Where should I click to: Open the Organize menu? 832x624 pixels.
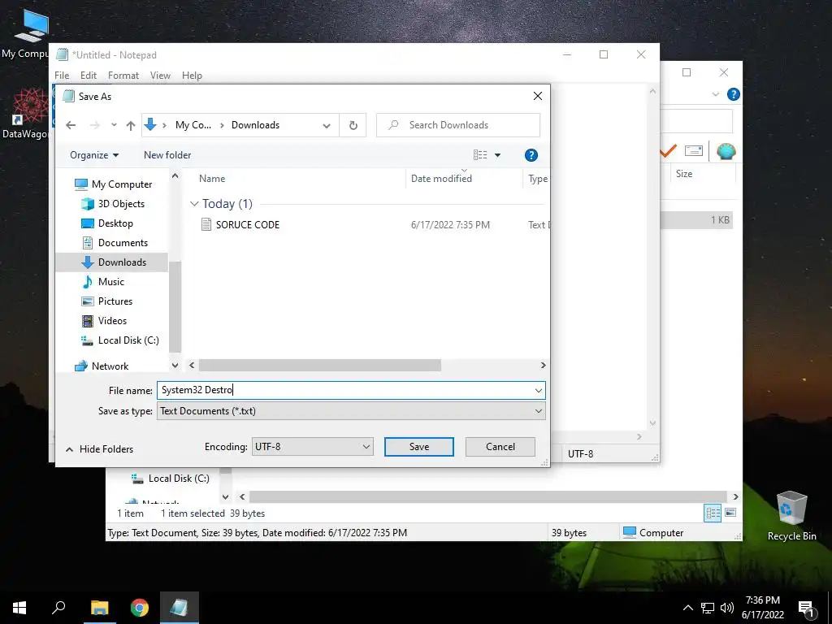tap(94, 155)
